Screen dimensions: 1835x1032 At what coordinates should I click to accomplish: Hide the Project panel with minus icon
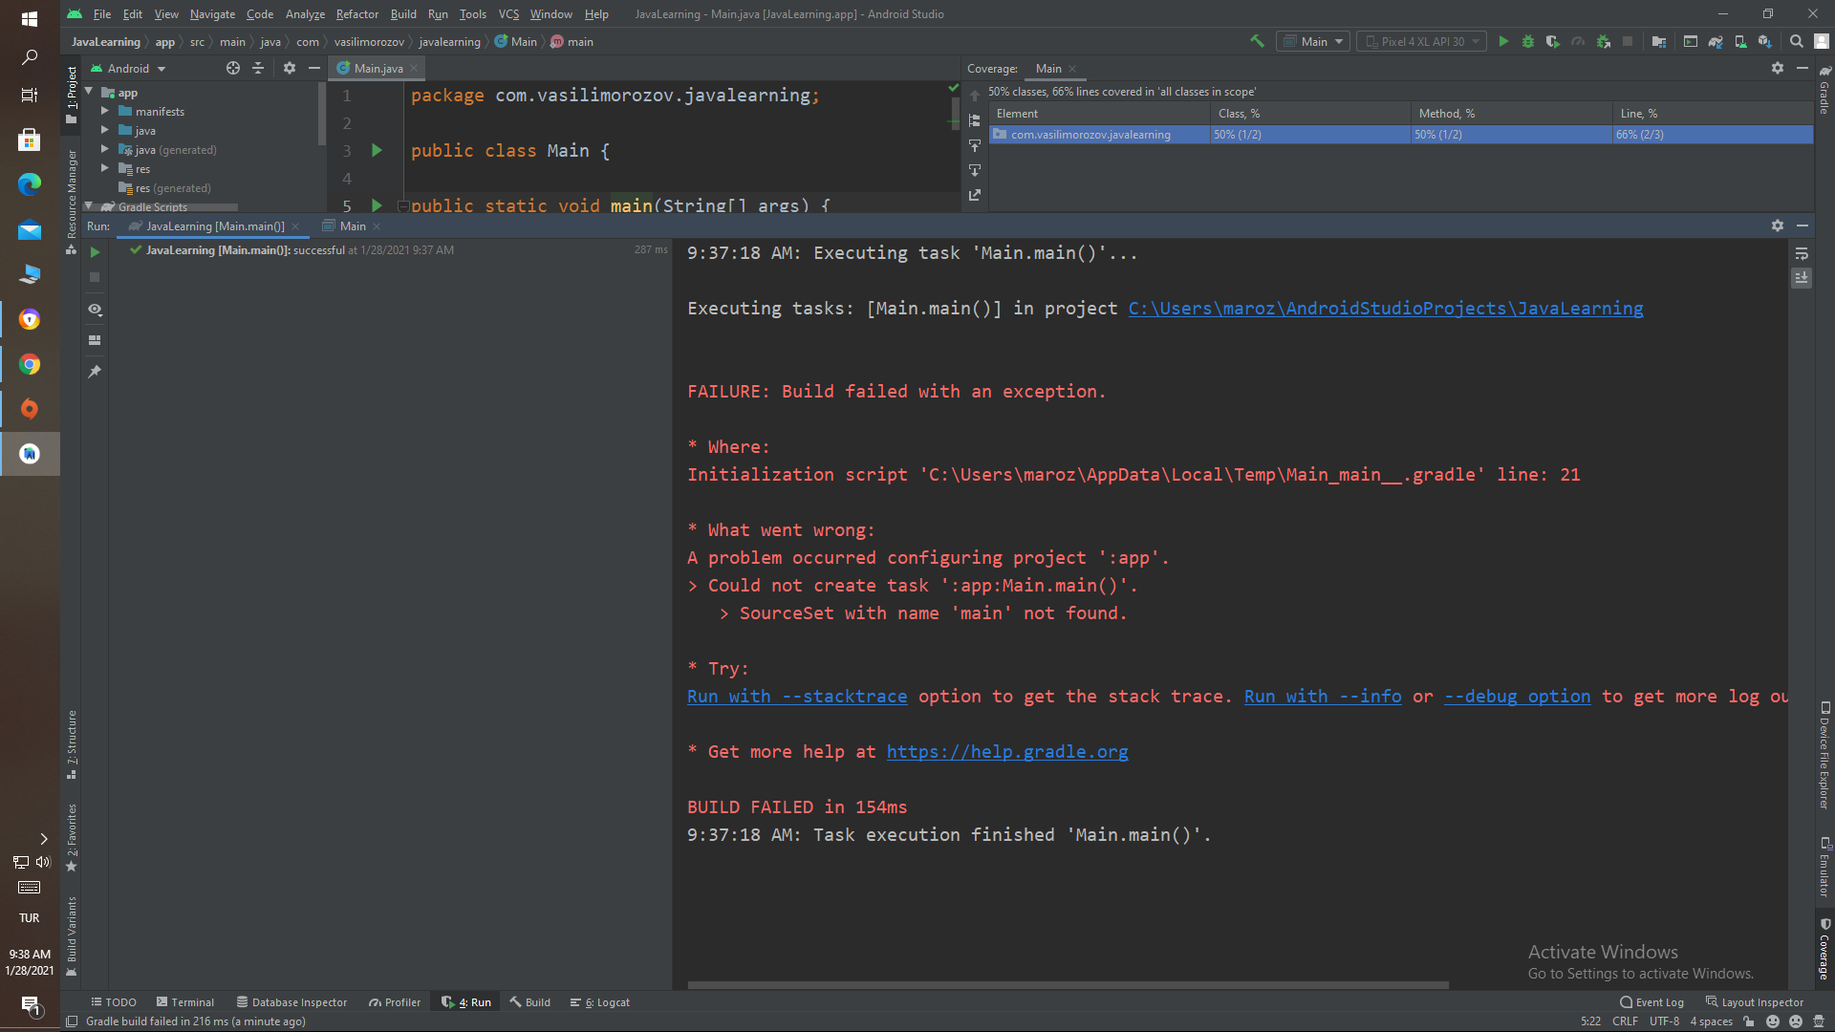click(x=314, y=68)
